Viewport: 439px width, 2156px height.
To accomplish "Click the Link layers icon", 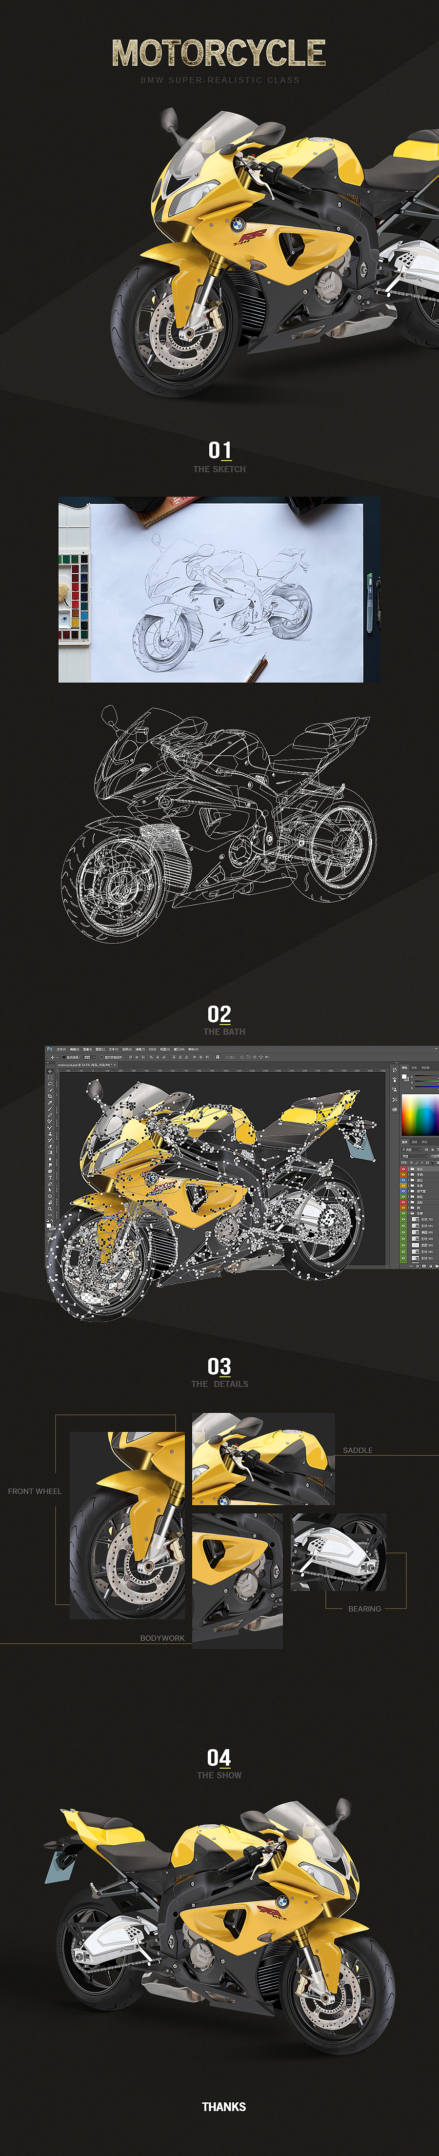I will [x=411, y=1266].
